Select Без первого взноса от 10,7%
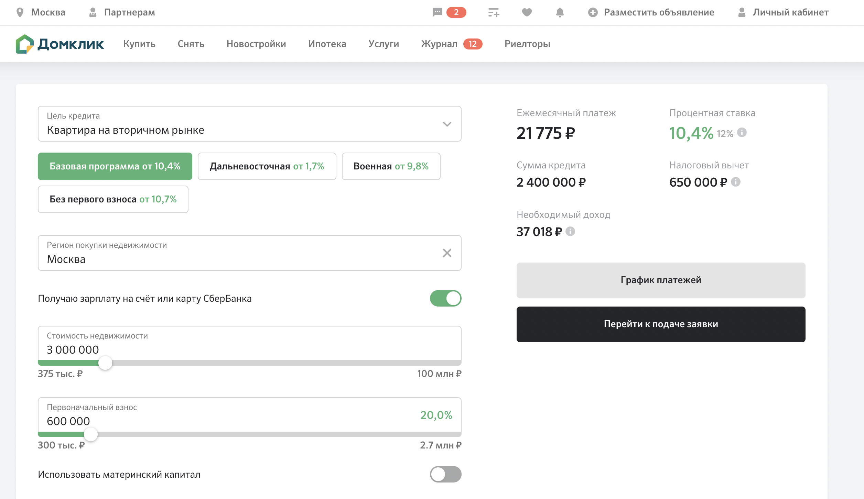Image resolution: width=864 pixels, height=499 pixels. pos(113,199)
